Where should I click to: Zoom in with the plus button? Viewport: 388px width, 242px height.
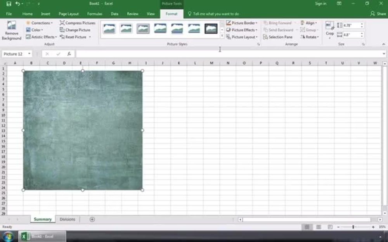click(373, 227)
